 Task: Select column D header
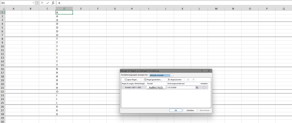coord(64,8)
